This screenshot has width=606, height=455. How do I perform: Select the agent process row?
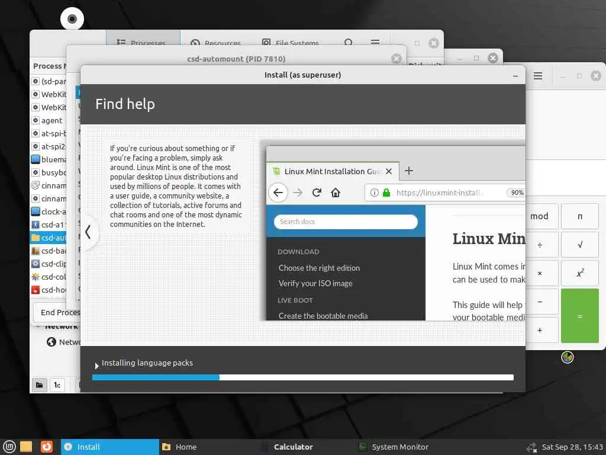click(x=49, y=120)
